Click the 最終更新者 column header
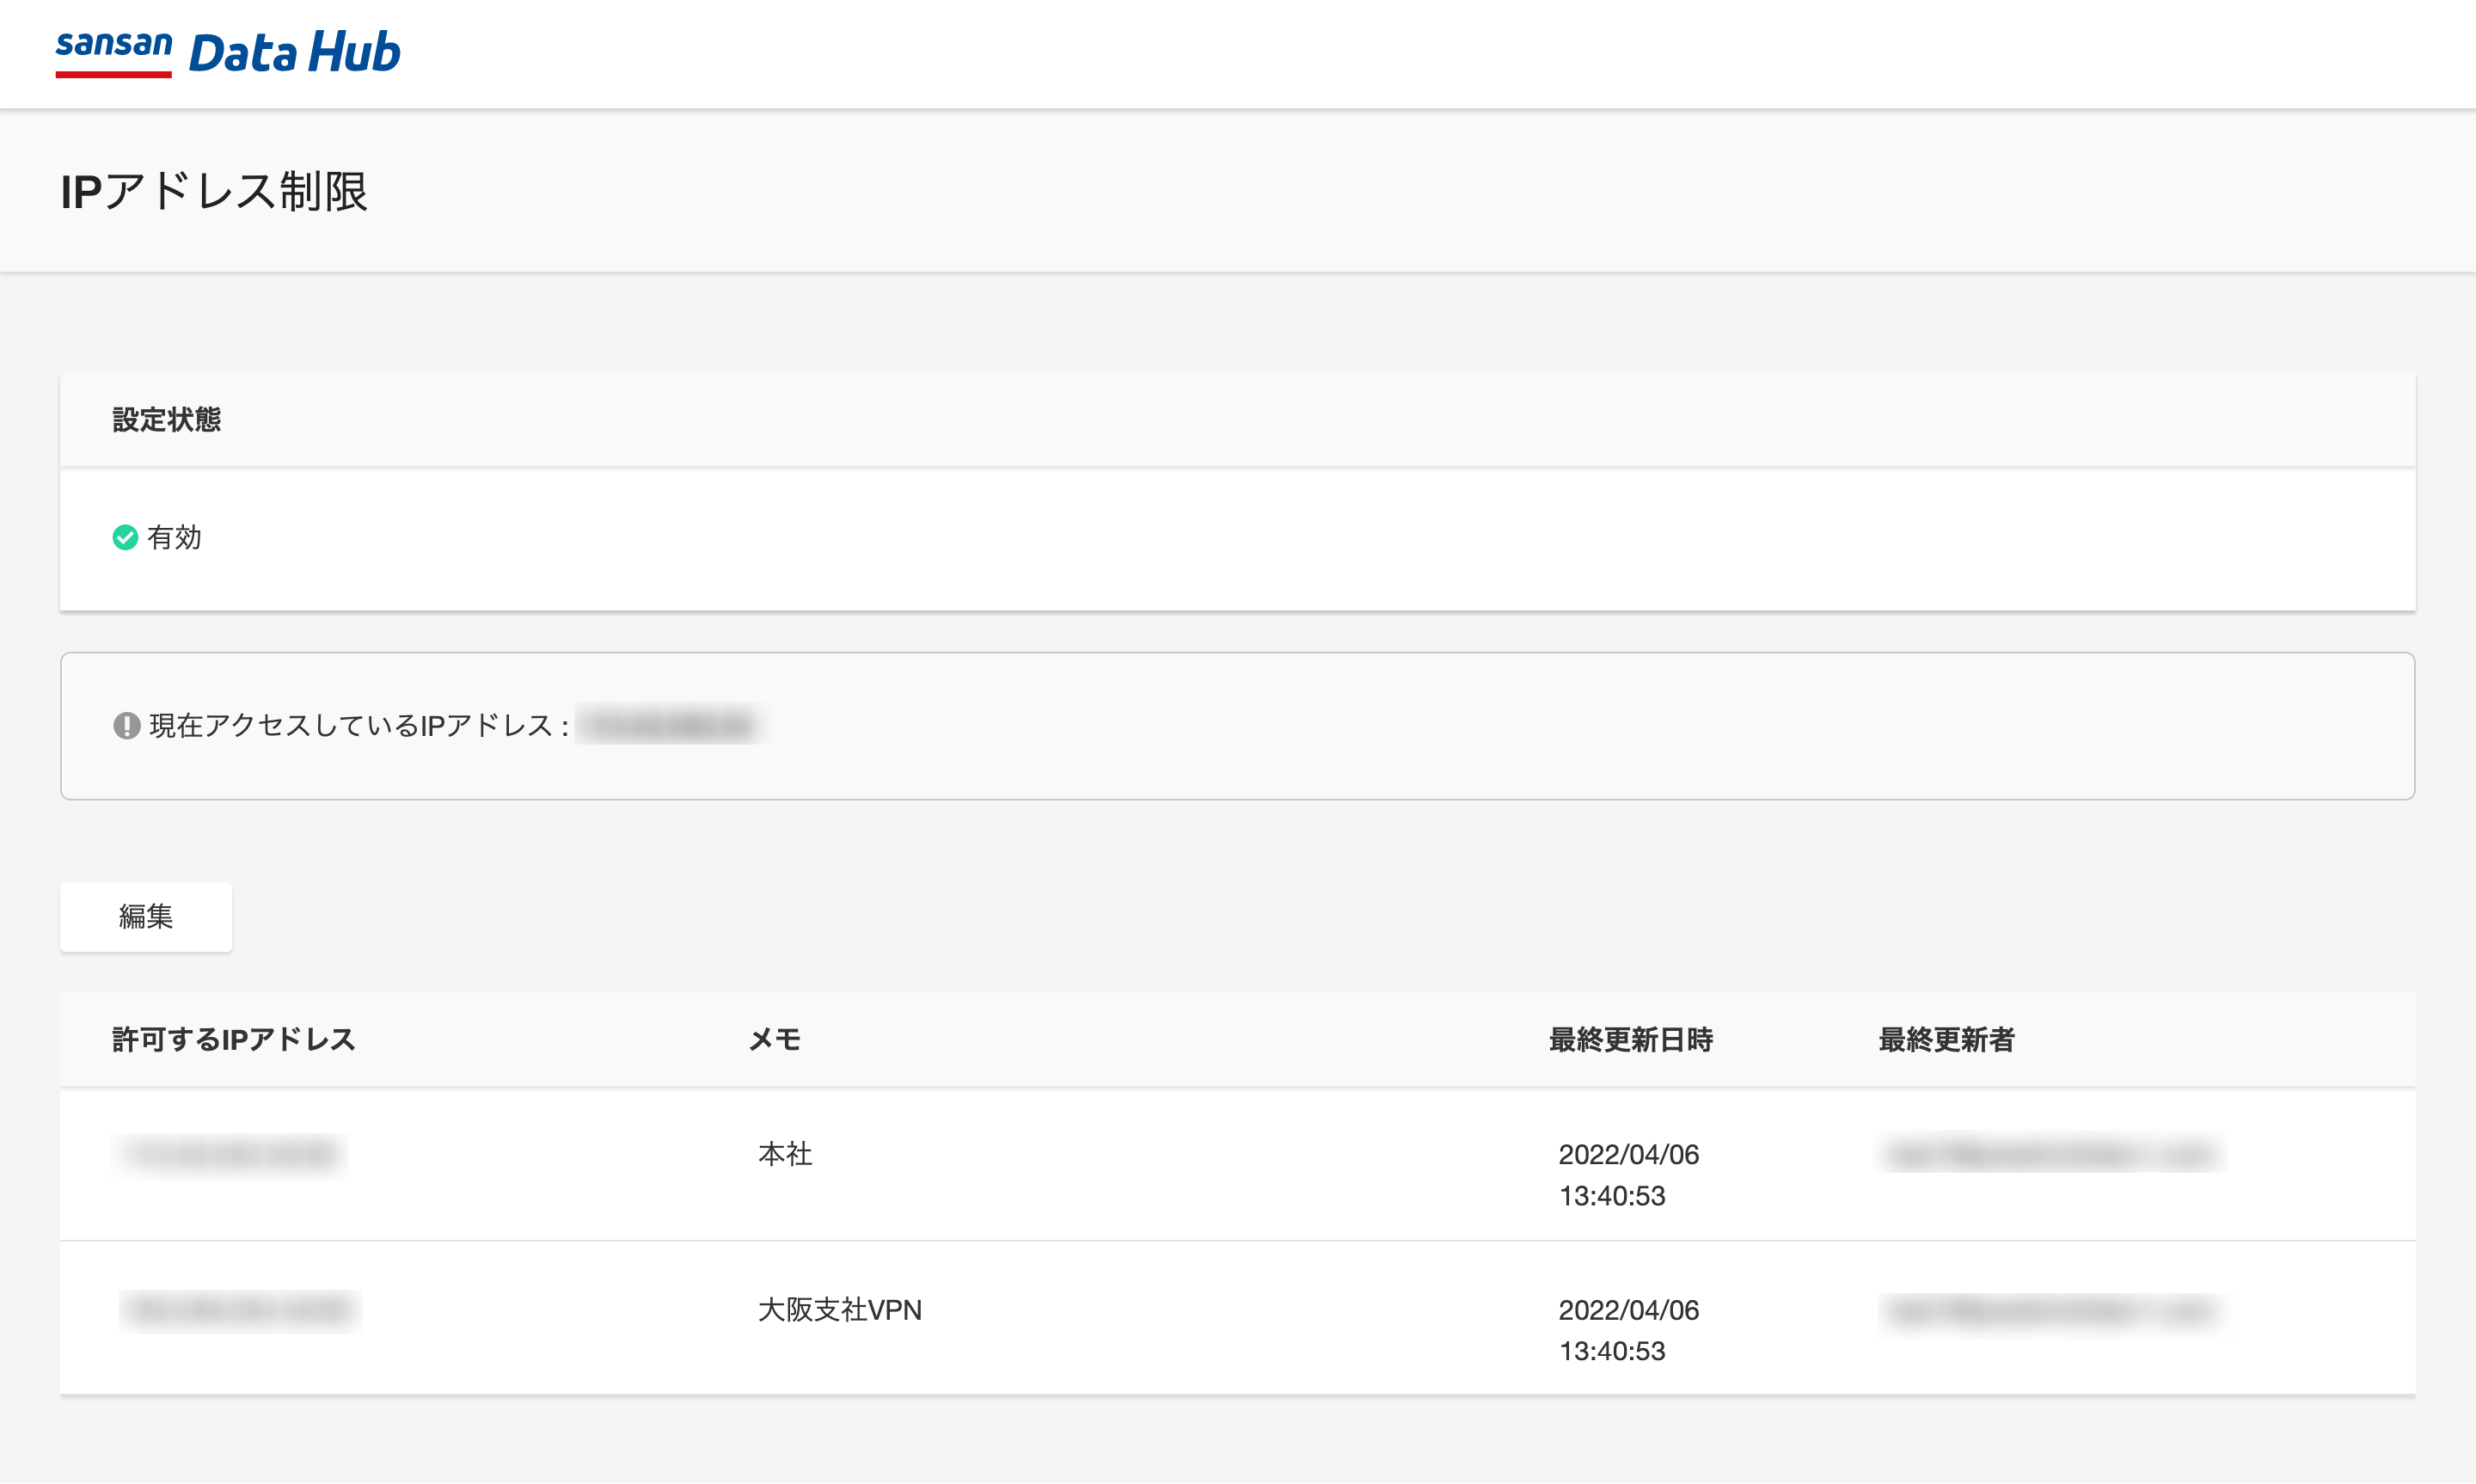 tap(1946, 1040)
